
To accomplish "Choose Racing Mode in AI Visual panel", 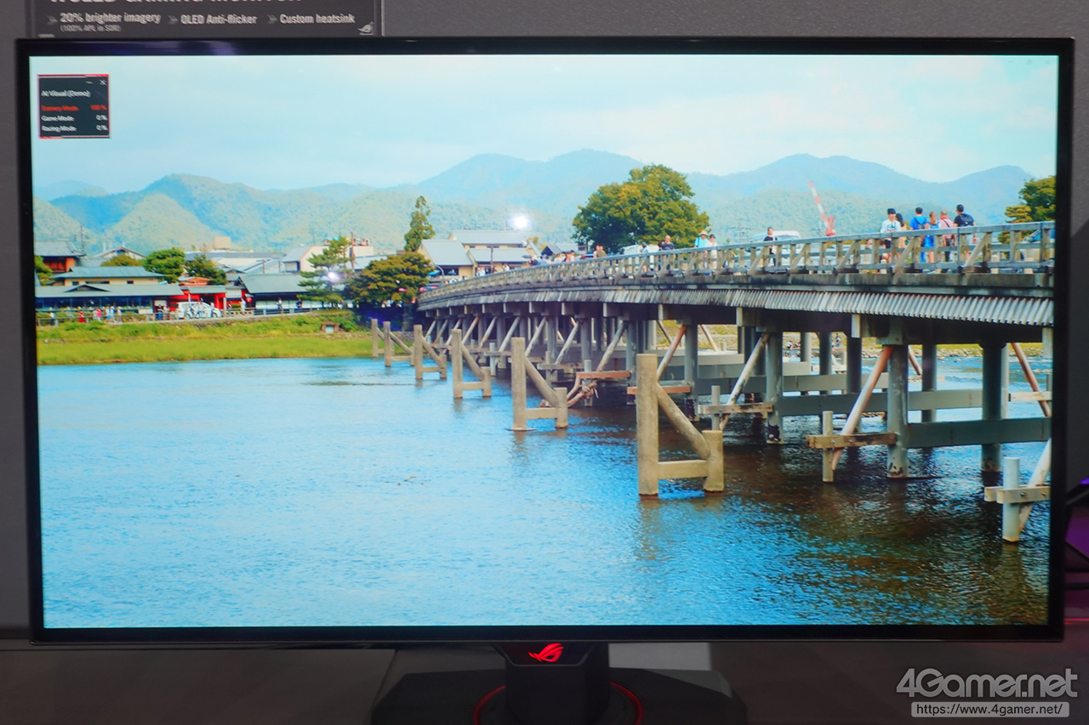I will pyautogui.click(x=59, y=127).
